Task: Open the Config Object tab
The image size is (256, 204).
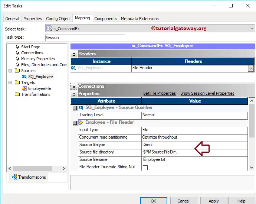Action: 58,19
